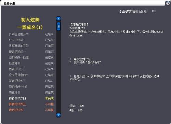Viewport: 171px width, 124px height.
Task: Click the quest list scrollbar thumb
Action: 58,26
